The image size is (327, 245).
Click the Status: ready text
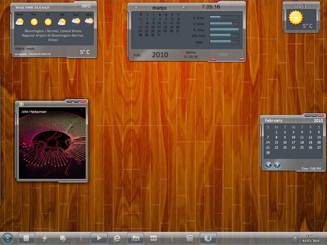(25, 48)
